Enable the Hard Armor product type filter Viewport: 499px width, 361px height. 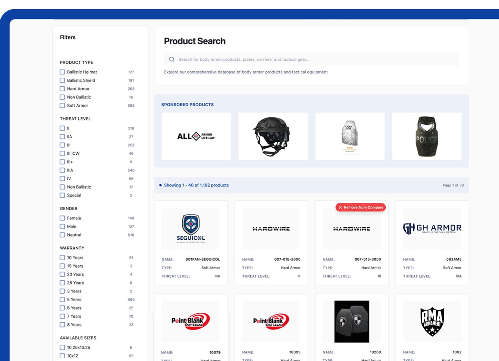[x=62, y=89]
